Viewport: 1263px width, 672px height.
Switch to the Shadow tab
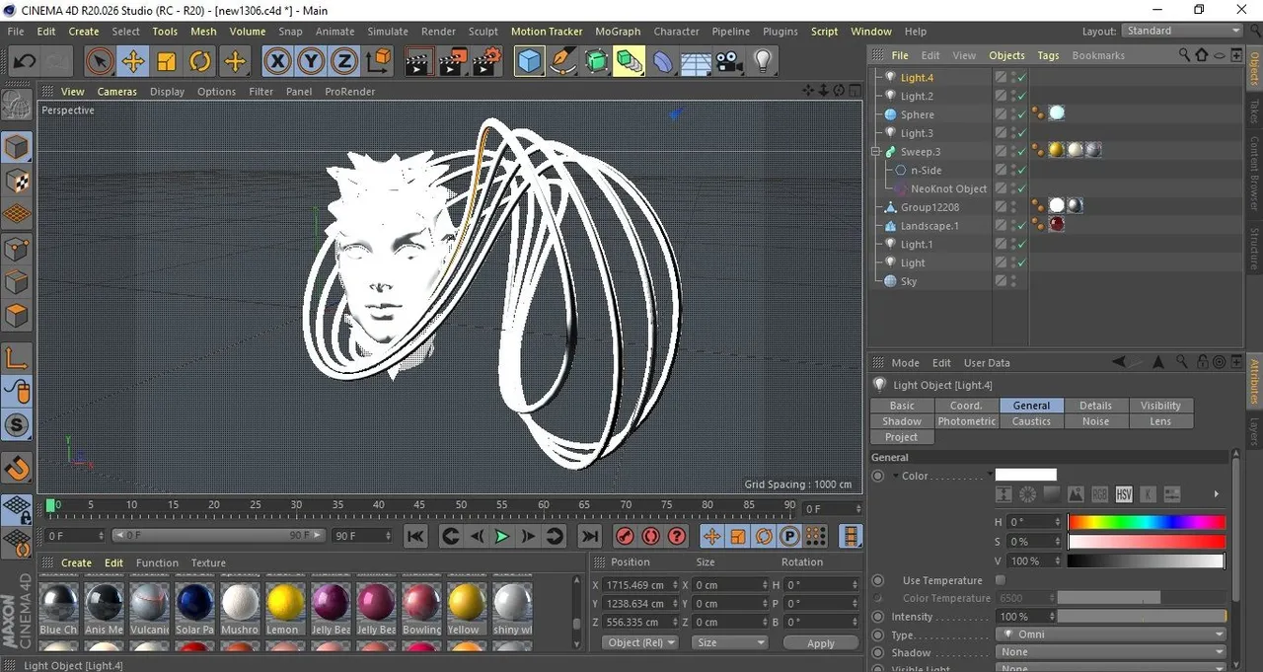902,421
